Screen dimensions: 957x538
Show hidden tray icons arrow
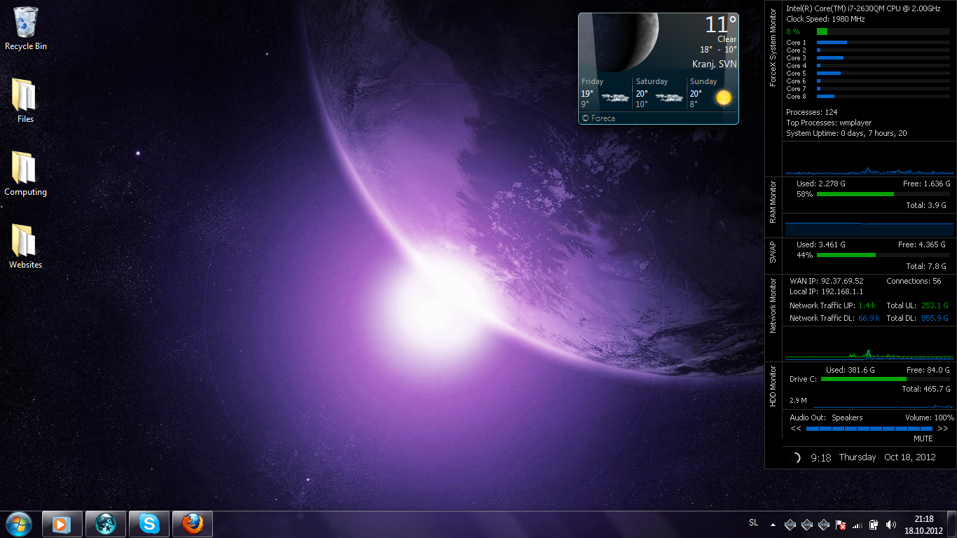(x=773, y=525)
